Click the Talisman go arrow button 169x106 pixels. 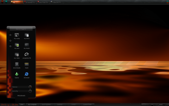coord(30,87)
